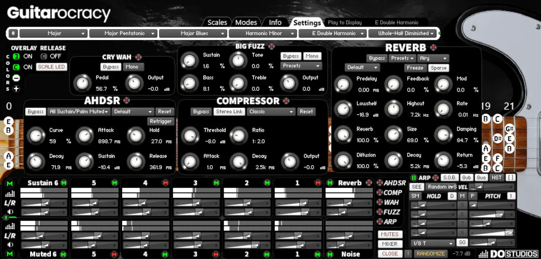
Task: Switch to the Scales tab
Action: pyautogui.click(x=217, y=22)
